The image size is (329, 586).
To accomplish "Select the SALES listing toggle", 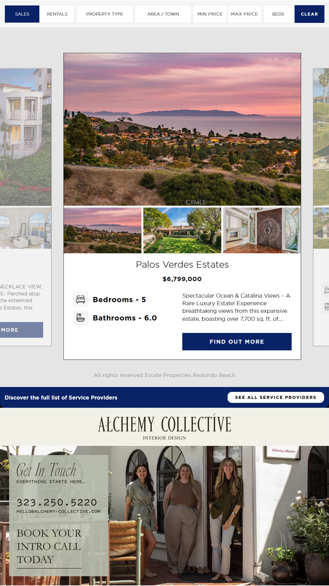I will click(22, 14).
